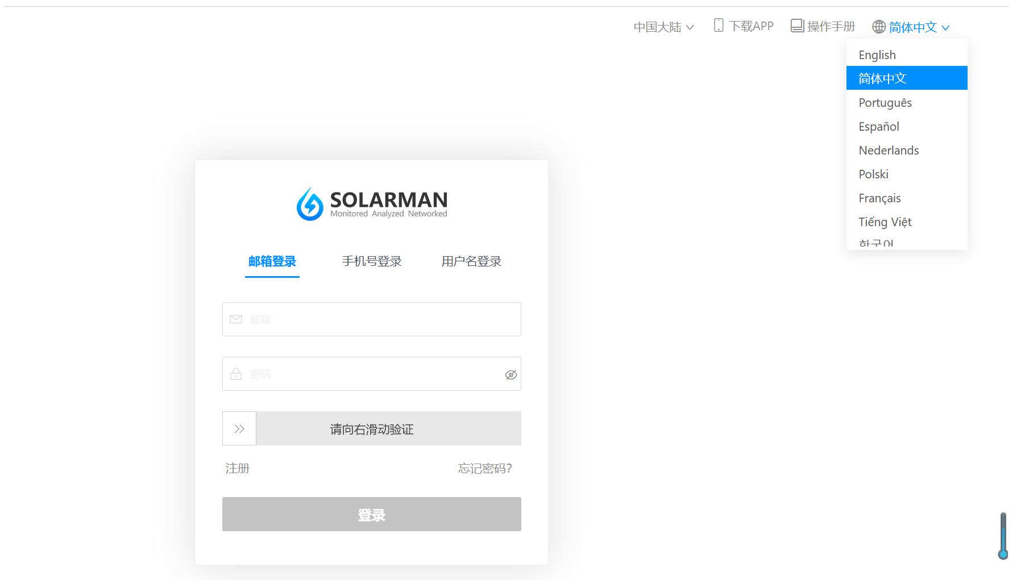This screenshot has width=1021, height=580.
Task: Select English from the language menu
Action: pyautogui.click(x=907, y=55)
